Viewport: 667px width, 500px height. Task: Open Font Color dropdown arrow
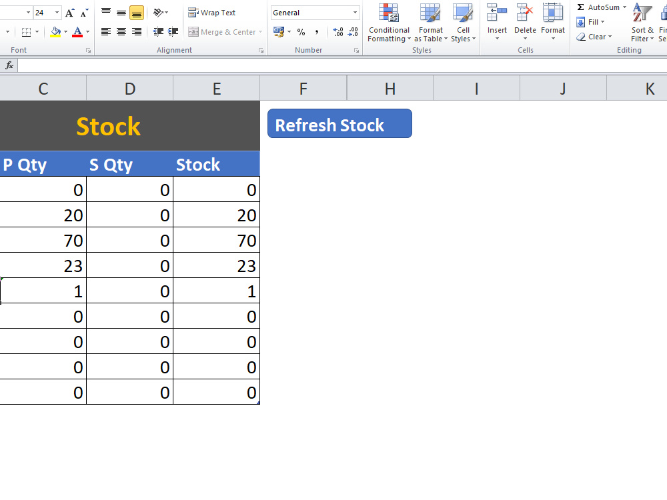[x=87, y=32]
